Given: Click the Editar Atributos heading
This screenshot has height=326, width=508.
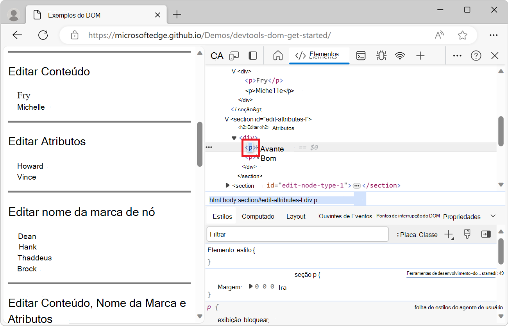Looking at the screenshot, I should tap(47, 141).
